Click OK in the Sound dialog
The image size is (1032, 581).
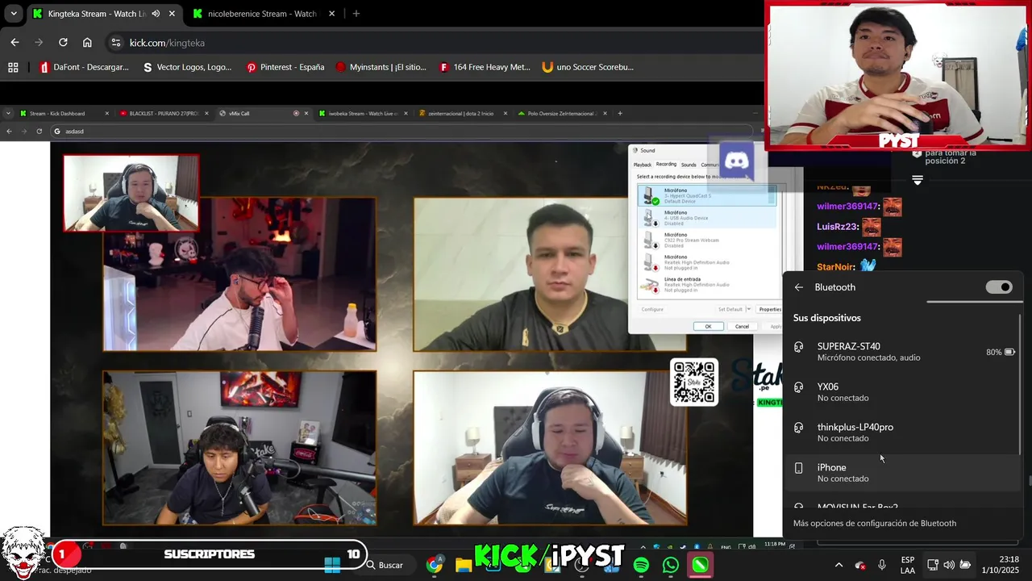point(708,326)
